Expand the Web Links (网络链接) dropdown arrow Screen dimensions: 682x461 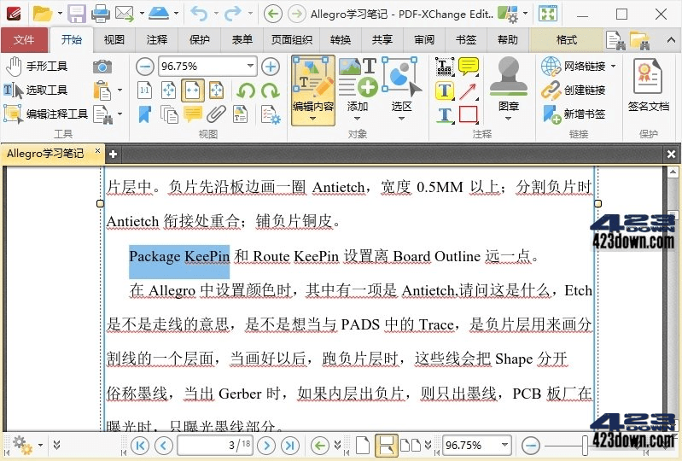[x=613, y=67]
